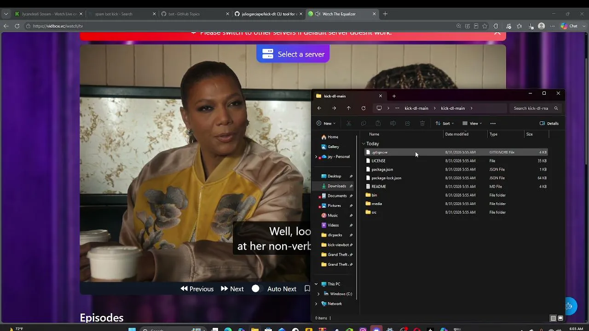This screenshot has height=331, width=589.
Task: Click the search magnifier in Explorer search box
Action: (556, 108)
